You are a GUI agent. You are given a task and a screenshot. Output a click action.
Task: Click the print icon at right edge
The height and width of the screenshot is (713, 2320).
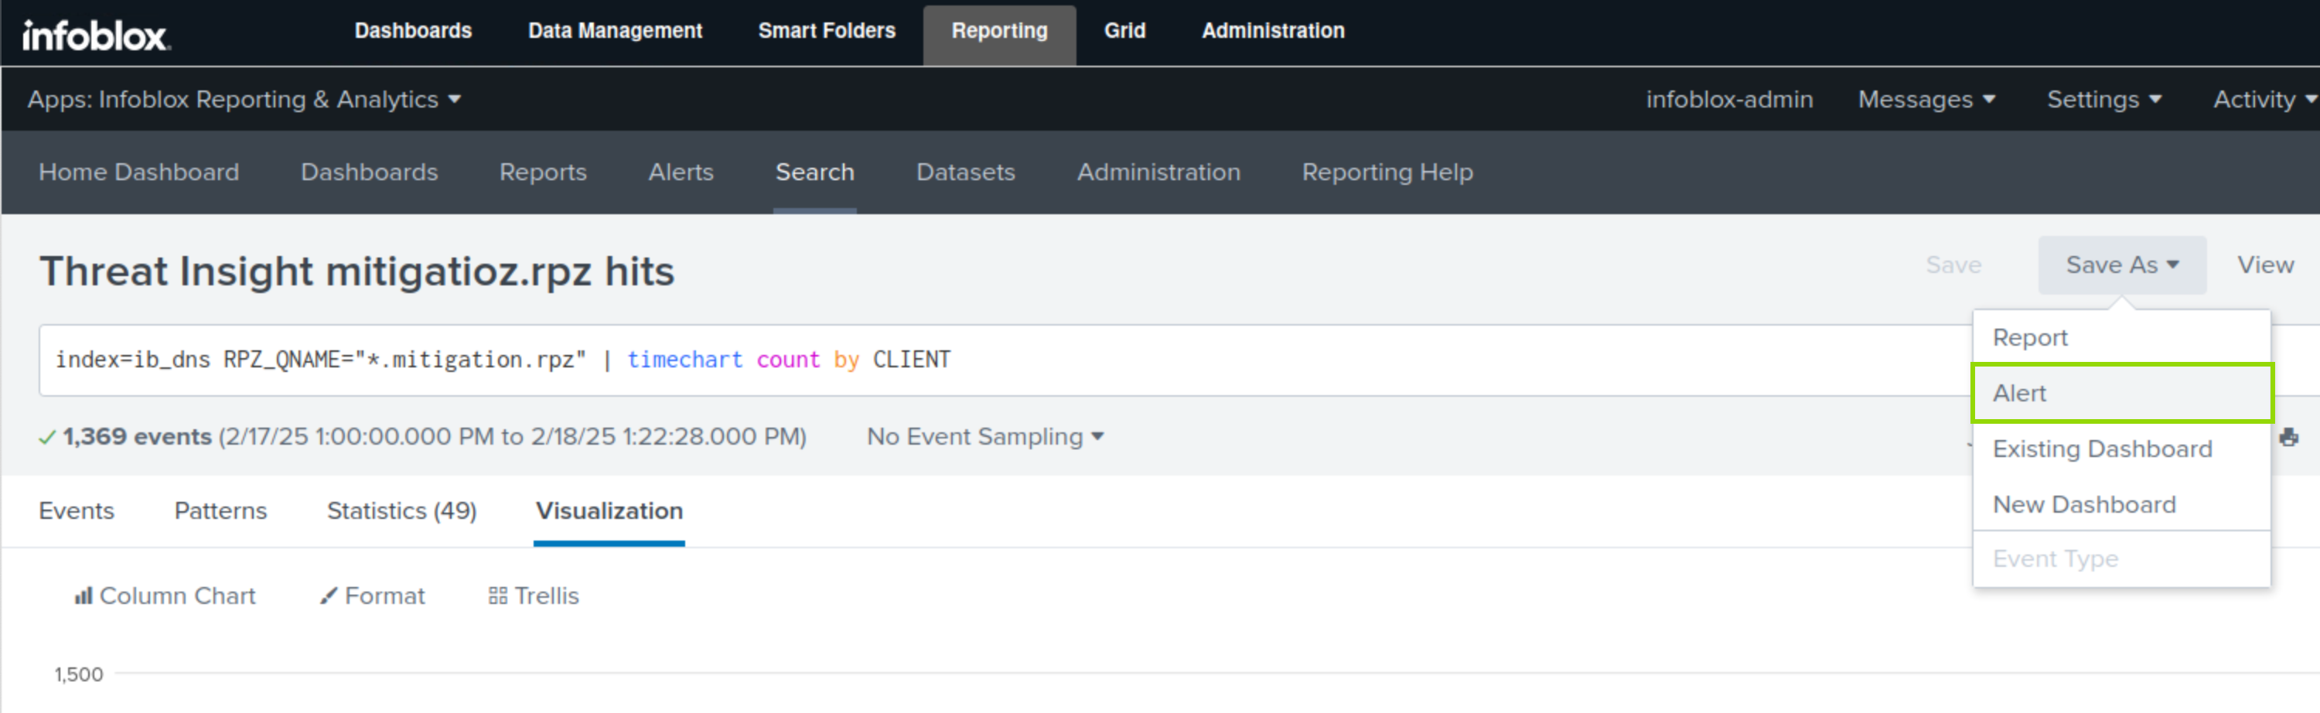2288,438
